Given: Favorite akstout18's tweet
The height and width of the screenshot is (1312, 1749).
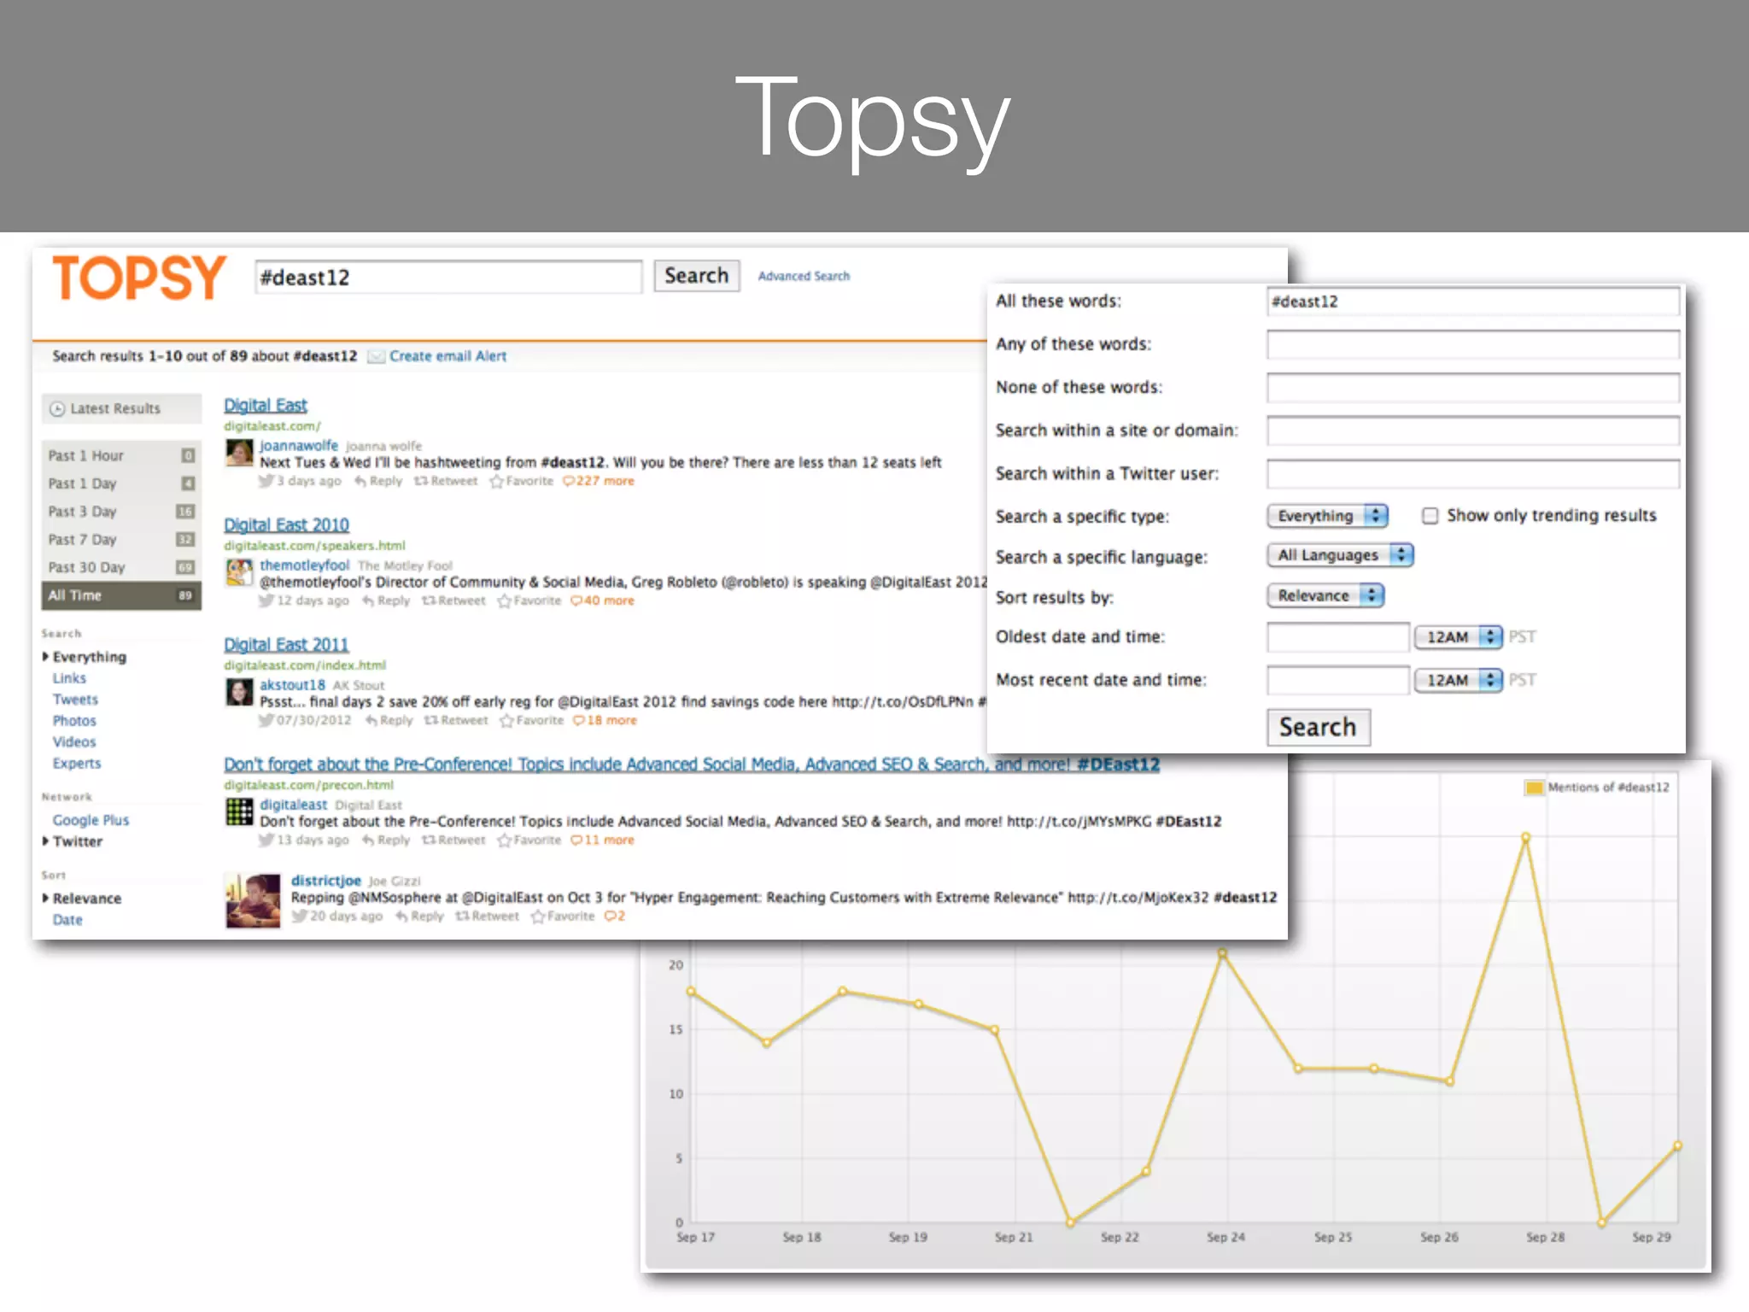Looking at the screenshot, I should (531, 720).
